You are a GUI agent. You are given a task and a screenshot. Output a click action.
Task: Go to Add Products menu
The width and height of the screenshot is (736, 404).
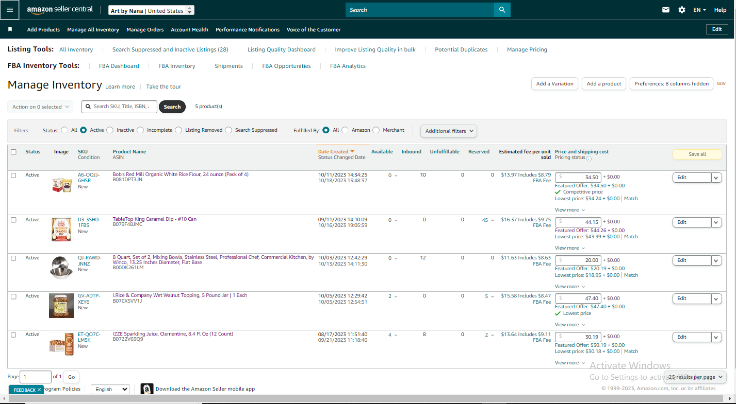click(43, 29)
